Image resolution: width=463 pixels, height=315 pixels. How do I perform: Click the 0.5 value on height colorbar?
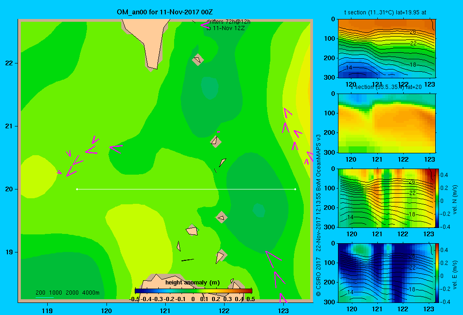[250, 299]
